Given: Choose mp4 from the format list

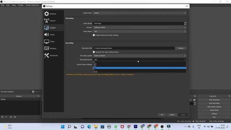Looking at the screenshot, I should click(139, 64).
